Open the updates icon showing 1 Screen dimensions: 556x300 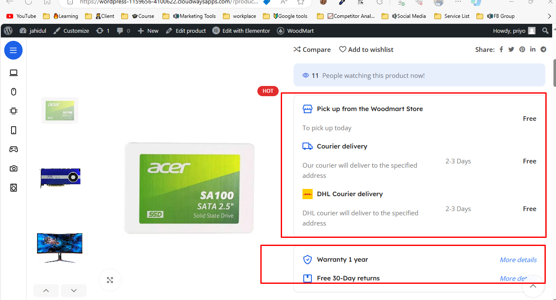pos(103,31)
